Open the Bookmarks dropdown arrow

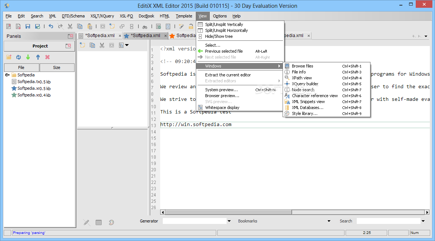[x=329, y=221]
